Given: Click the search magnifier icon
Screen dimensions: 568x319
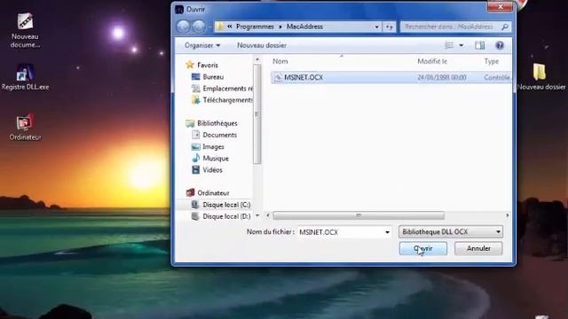Looking at the screenshot, I should tap(505, 27).
